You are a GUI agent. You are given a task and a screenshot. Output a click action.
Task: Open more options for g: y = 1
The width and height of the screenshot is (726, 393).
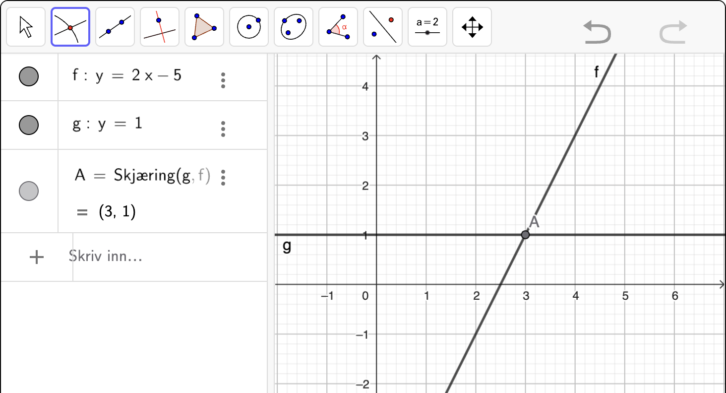(223, 129)
